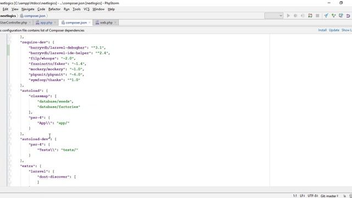352x198 pixels.
Task: Click the Stop square icon
Action: pos(317,16)
